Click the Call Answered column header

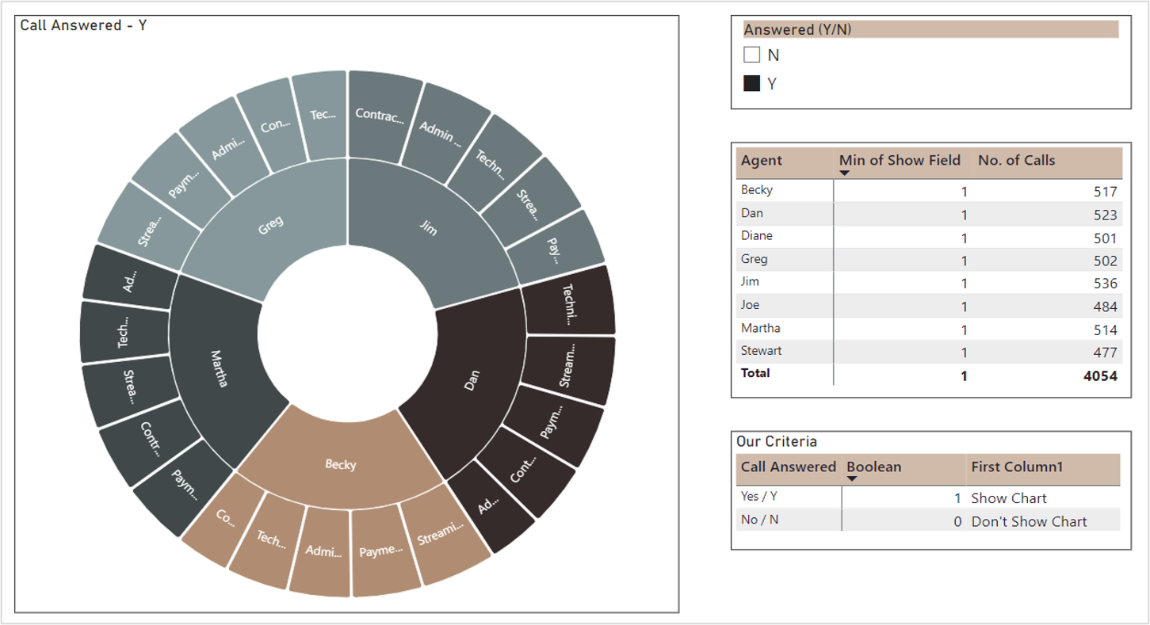click(788, 467)
